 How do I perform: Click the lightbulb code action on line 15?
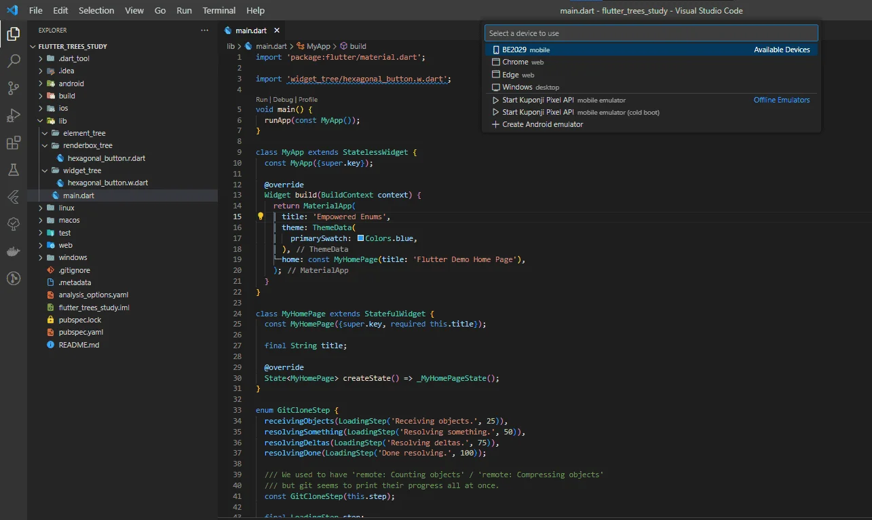(260, 217)
